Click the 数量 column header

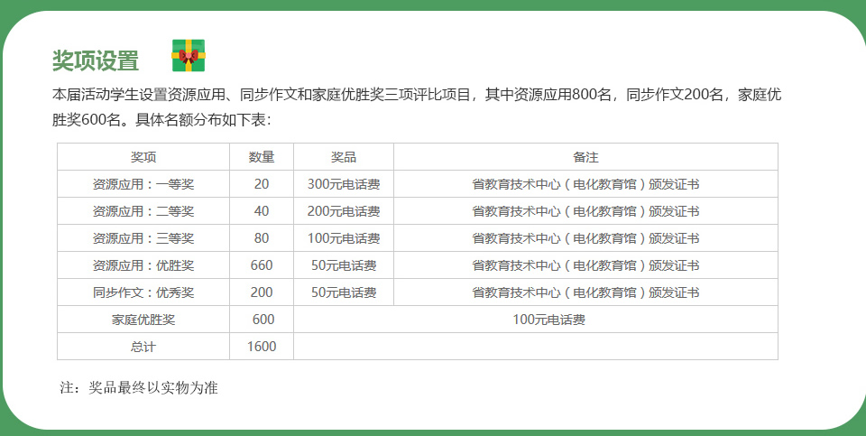pyautogui.click(x=262, y=157)
